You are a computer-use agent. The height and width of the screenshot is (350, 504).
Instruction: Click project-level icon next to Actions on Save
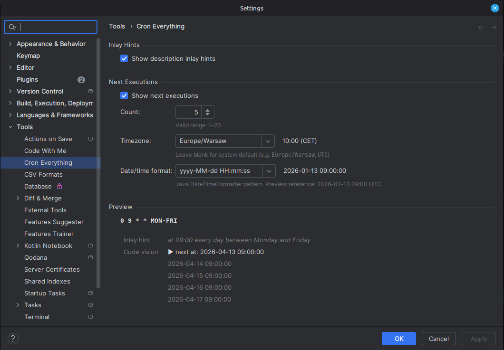(x=91, y=139)
